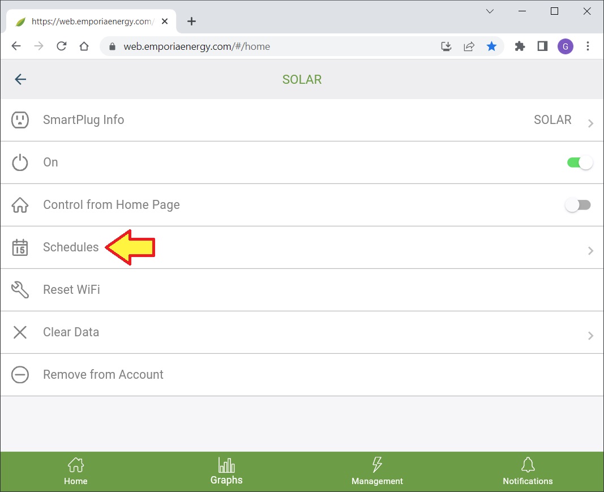Open Notifications in bottom bar
604x492 pixels.
pos(528,472)
